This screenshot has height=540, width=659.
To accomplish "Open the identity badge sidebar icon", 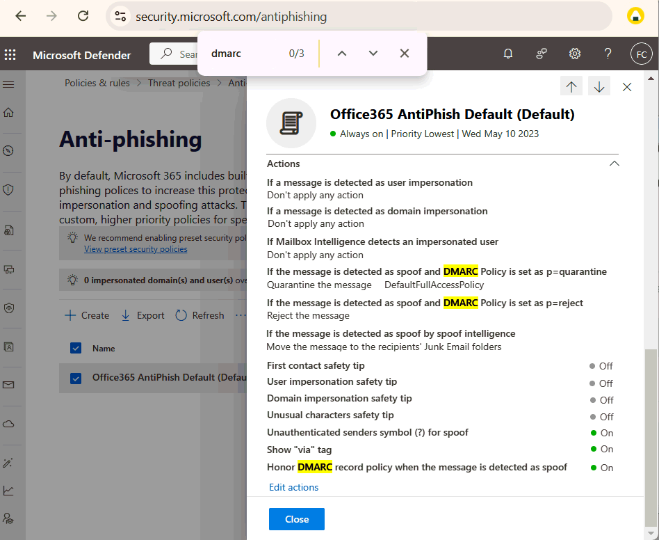I will pos(8,347).
